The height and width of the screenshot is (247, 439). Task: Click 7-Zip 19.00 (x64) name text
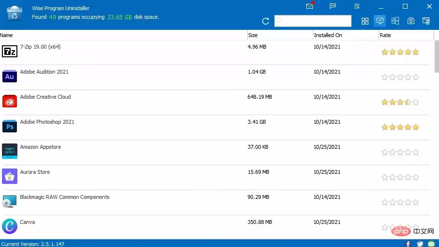click(x=40, y=47)
